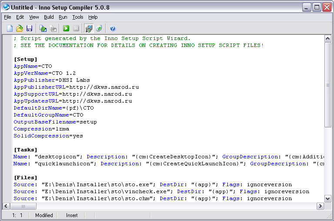Open a script file via folder icon
Screen dimensions: 334x221
coord(20,28)
